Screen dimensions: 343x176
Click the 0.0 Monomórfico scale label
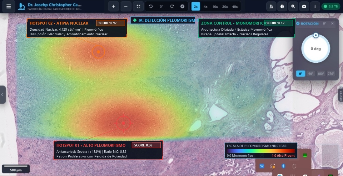click(x=240, y=156)
